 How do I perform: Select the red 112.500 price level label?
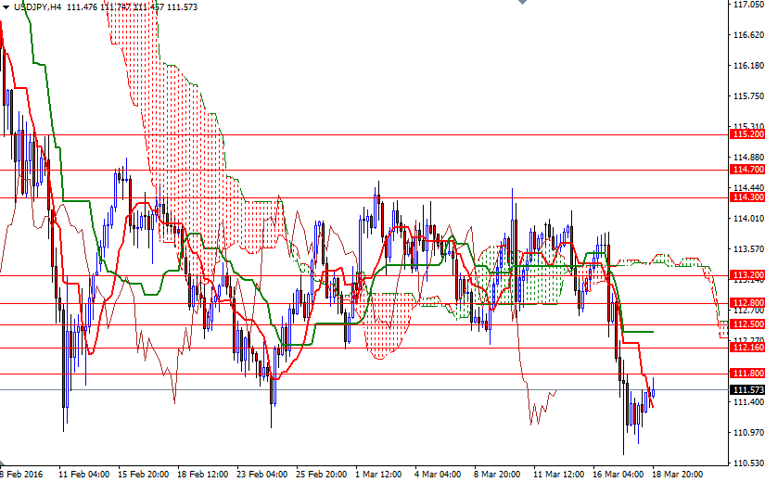[x=747, y=323]
